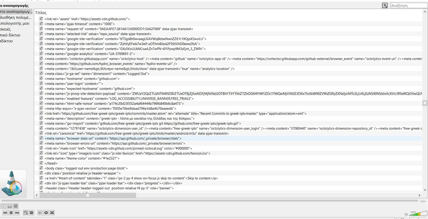This screenshot has height=219, width=428.
Task: Select the media library sidebar item 'βλιοθήκη πολυμέ...'
Action: click(x=15, y=18)
